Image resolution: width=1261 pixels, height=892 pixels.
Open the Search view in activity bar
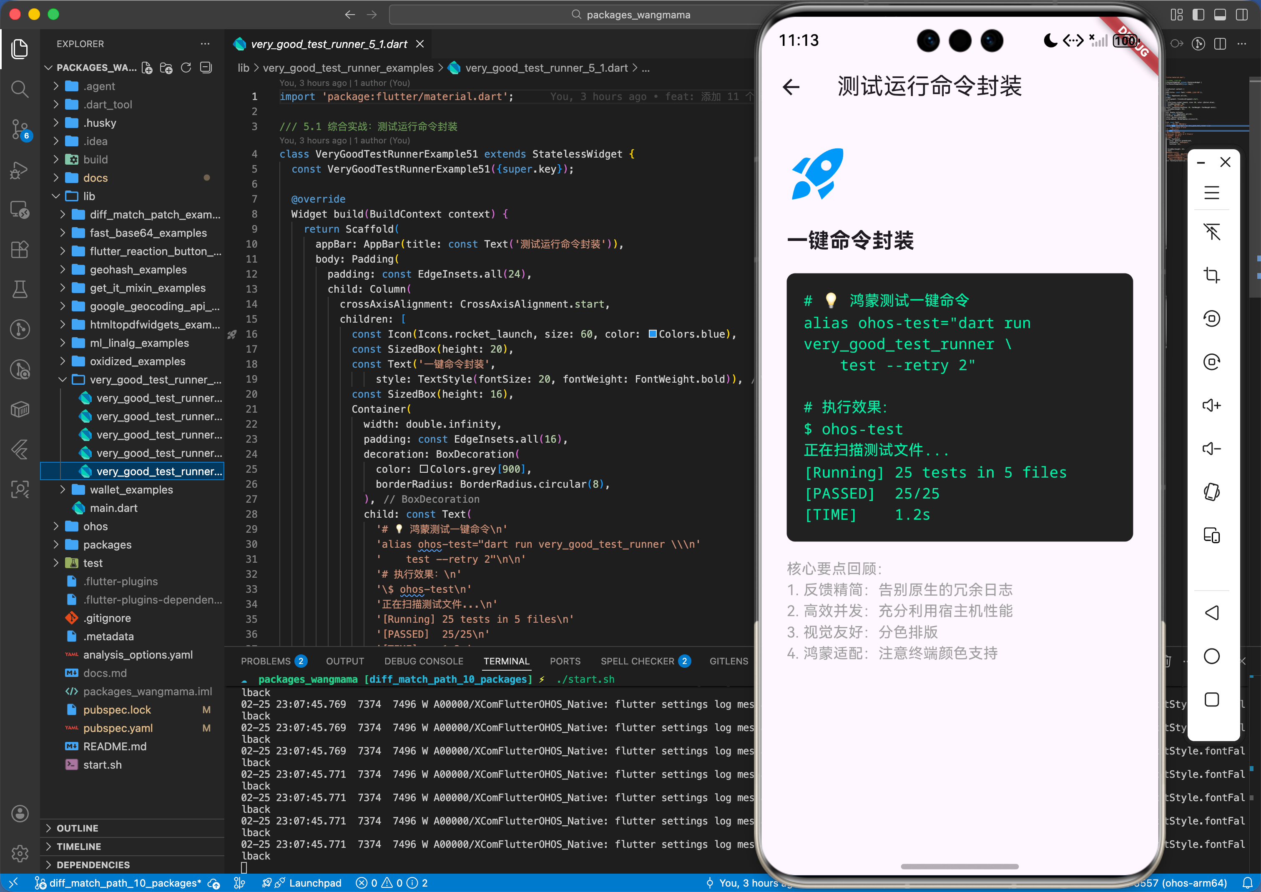pyautogui.click(x=20, y=89)
